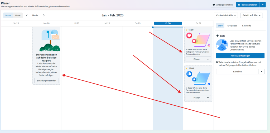Viewport: 270px width, 133px height.
Task: Click the next week arrow
Action: [x=44, y=16]
